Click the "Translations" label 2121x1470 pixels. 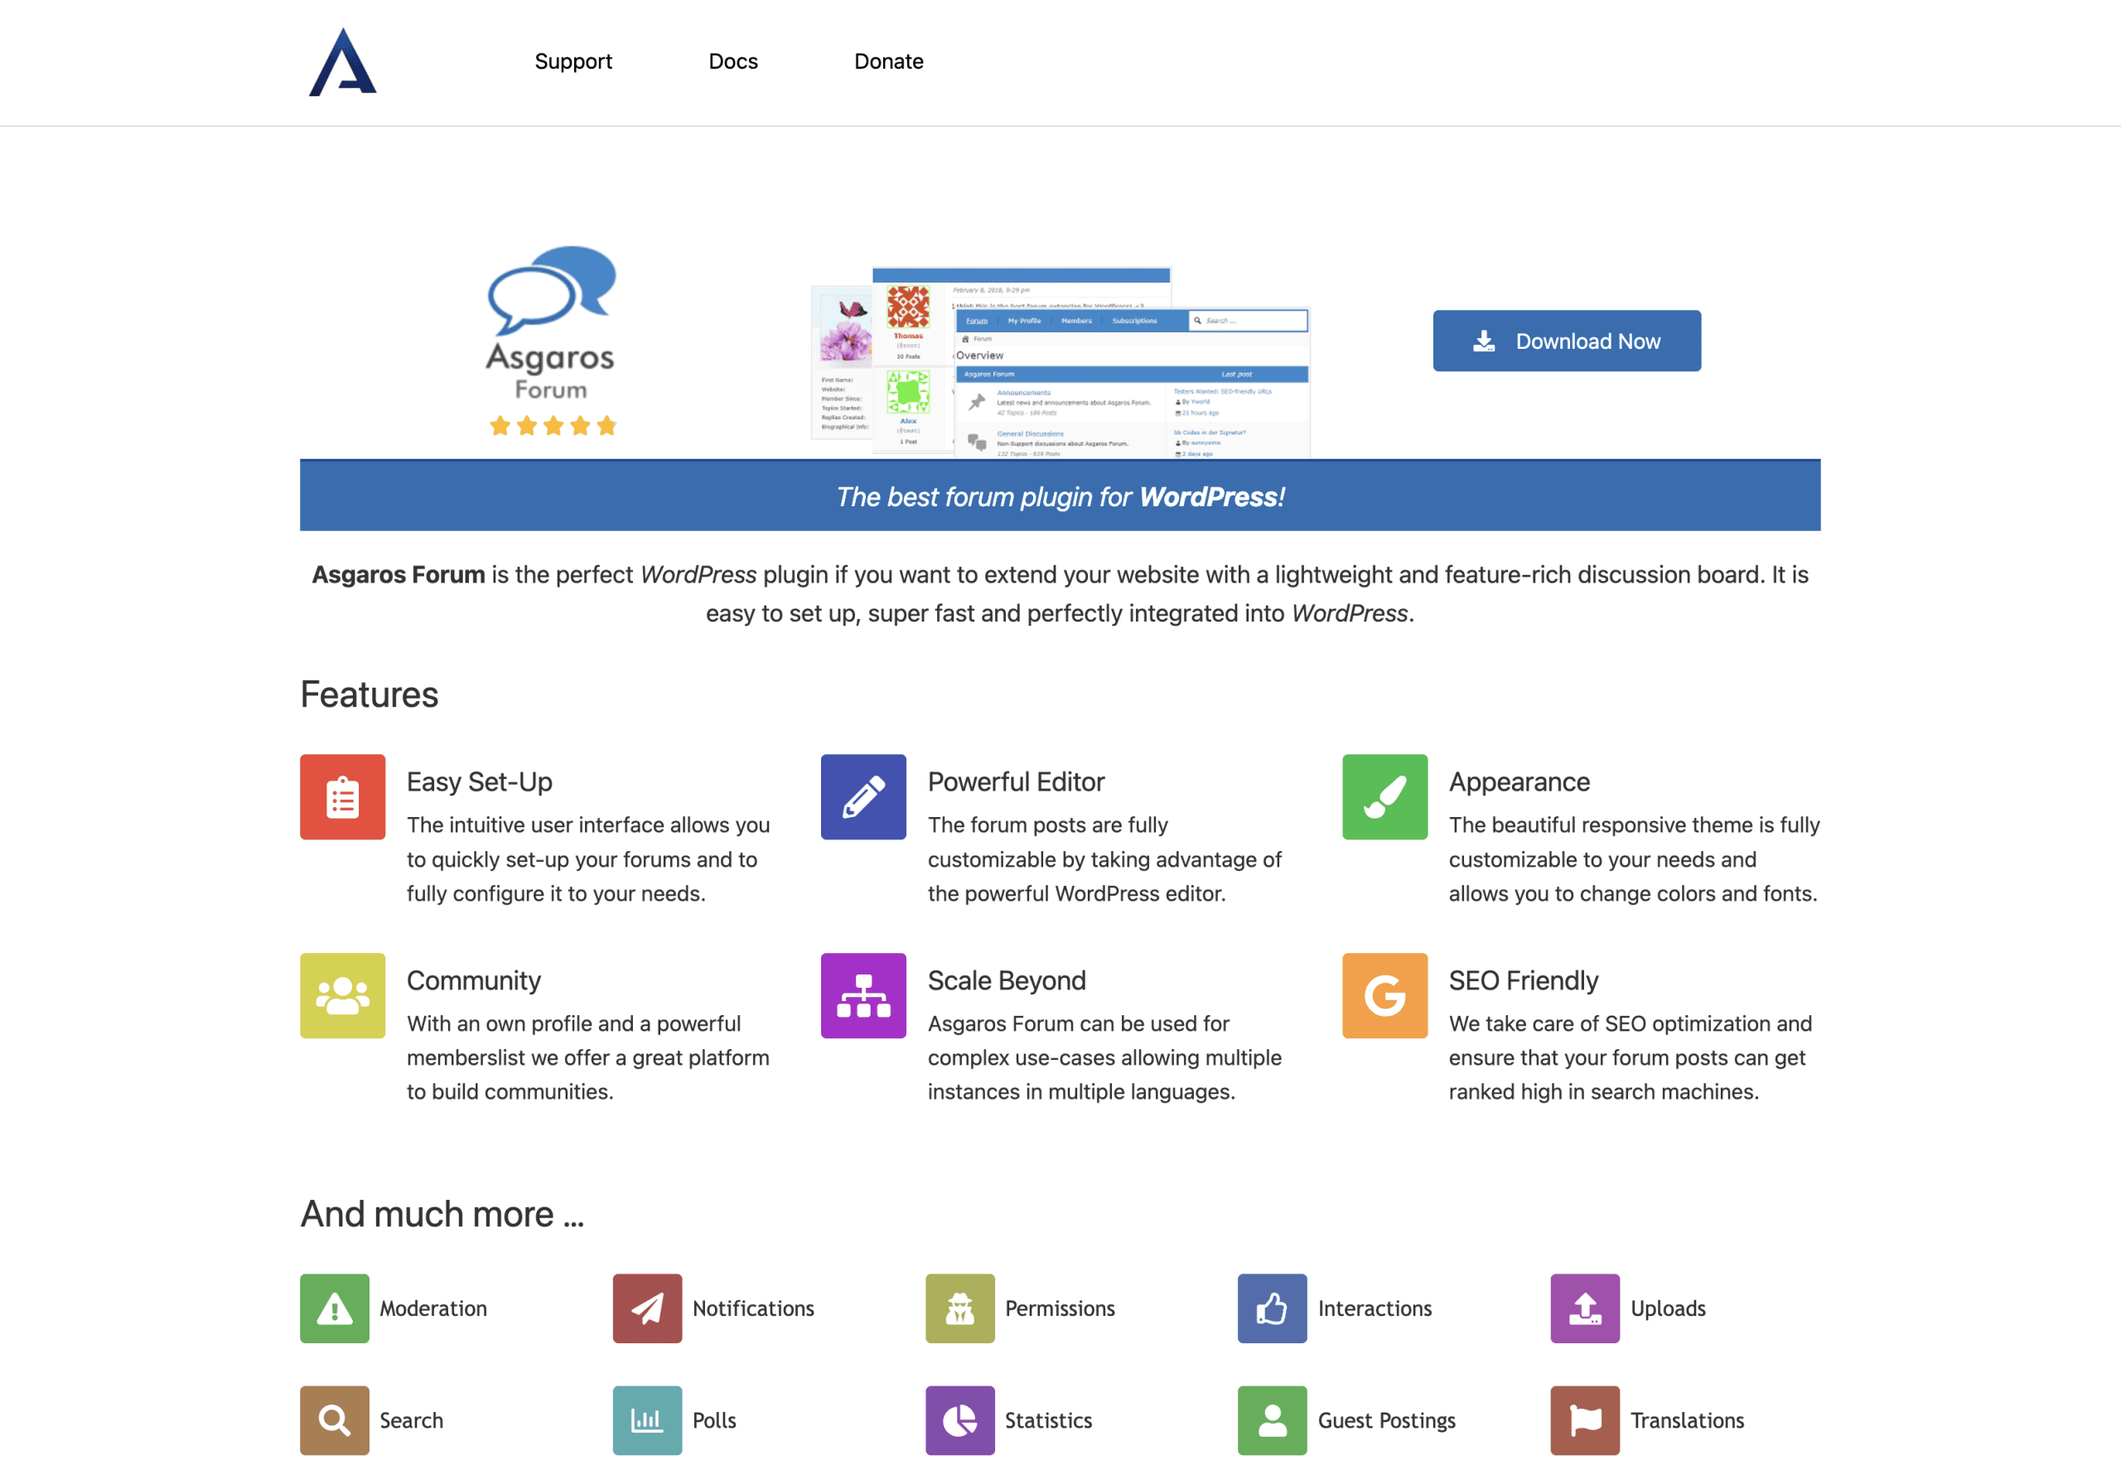(x=1687, y=1421)
